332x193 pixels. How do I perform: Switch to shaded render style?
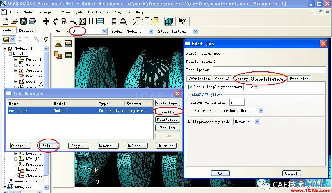[155, 21]
